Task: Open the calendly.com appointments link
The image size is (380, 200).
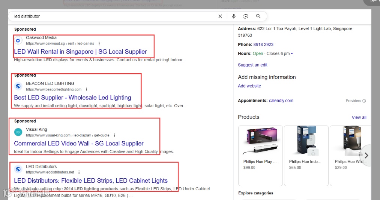Action: [x=281, y=101]
